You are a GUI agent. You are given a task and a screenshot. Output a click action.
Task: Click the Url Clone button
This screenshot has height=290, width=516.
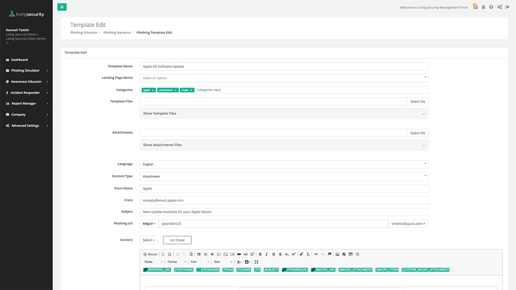[x=177, y=240]
